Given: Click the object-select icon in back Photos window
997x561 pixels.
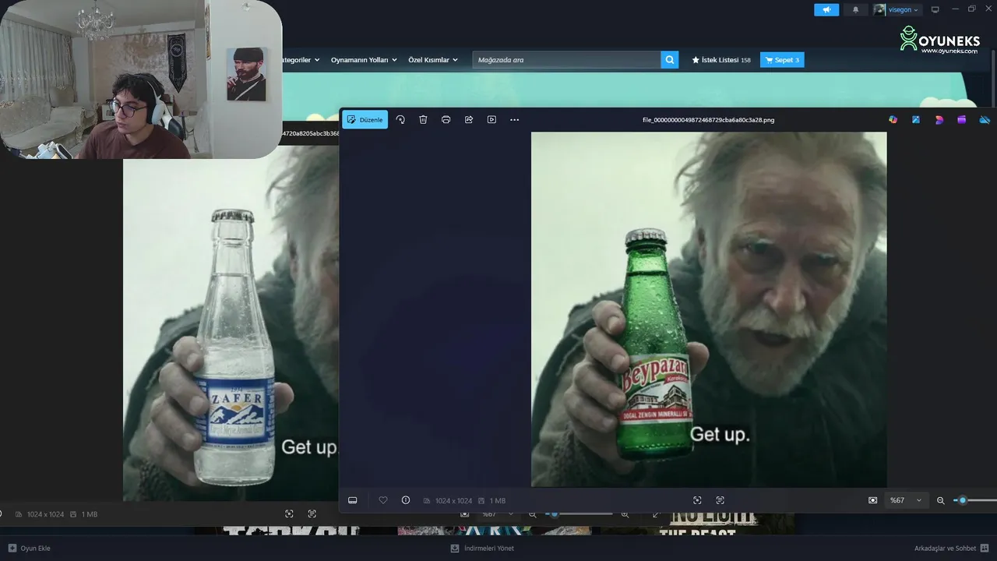Looking at the screenshot, I should click(289, 514).
